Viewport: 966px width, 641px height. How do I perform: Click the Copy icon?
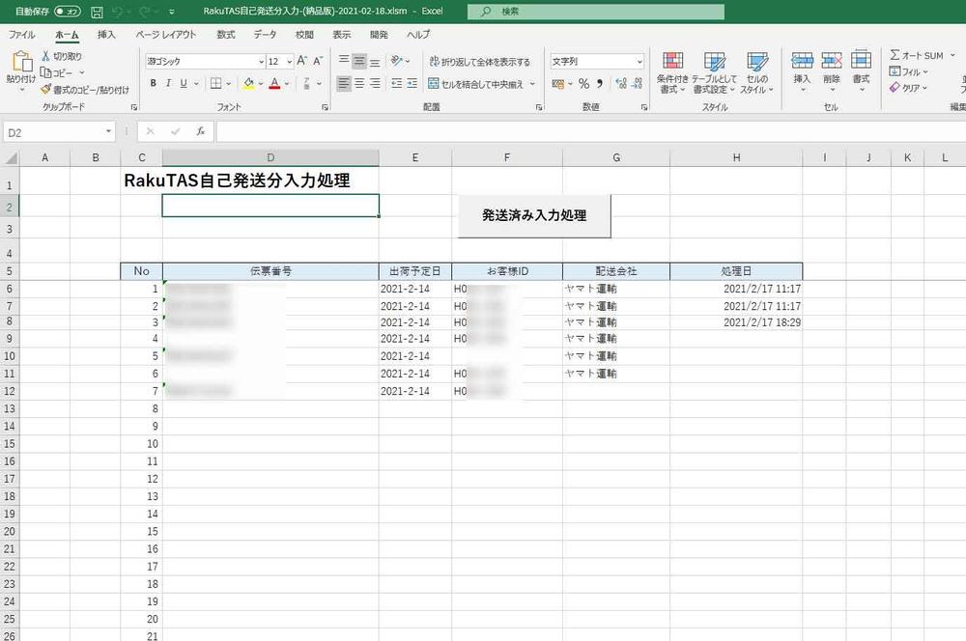point(45,72)
